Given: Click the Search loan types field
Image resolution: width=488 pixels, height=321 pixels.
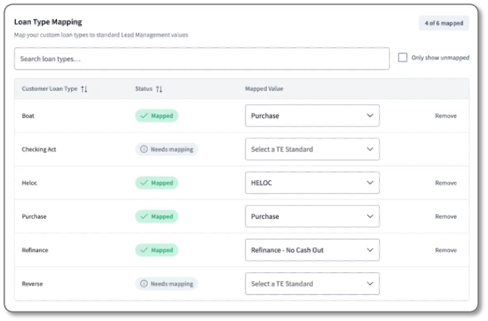Looking at the screenshot, I should coord(202,59).
